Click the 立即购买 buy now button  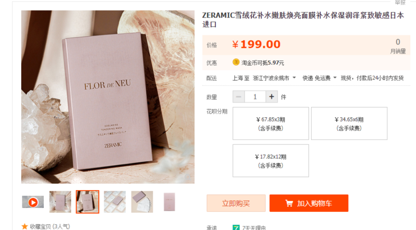click(236, 203)
